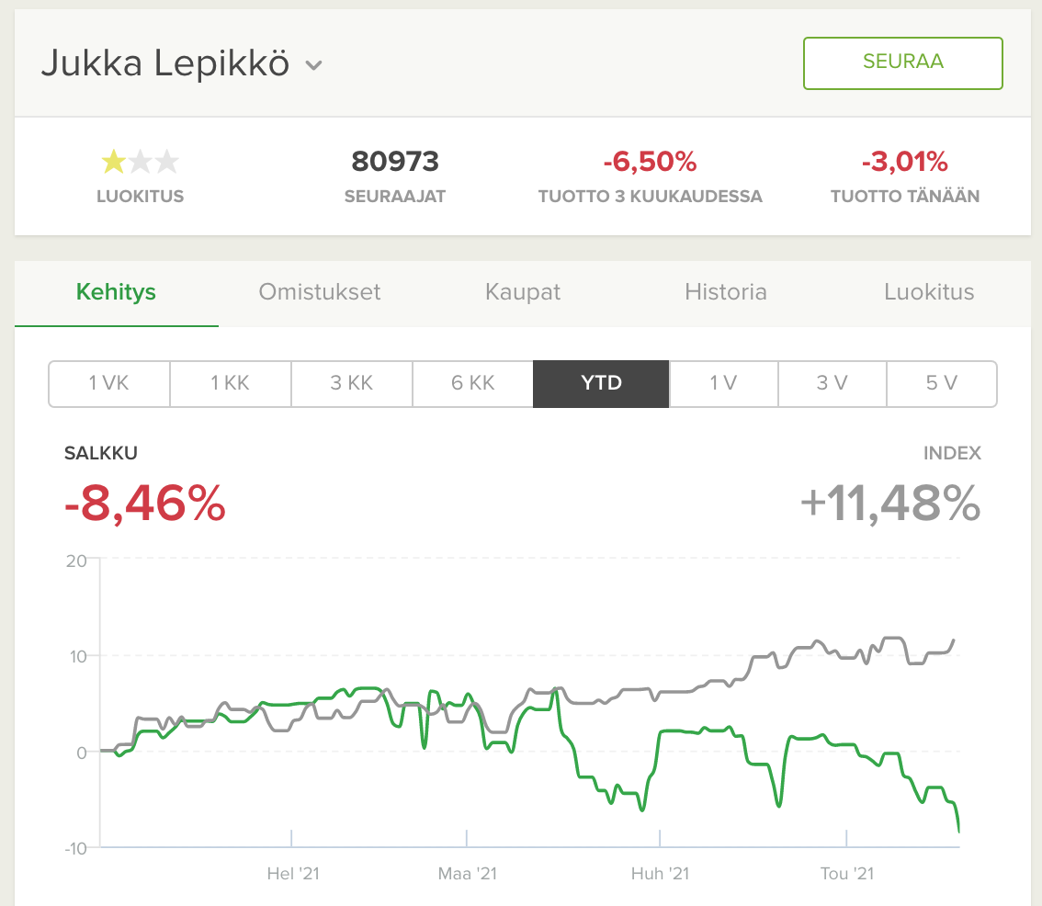Set chart range to 3 KK

point(352,383)
